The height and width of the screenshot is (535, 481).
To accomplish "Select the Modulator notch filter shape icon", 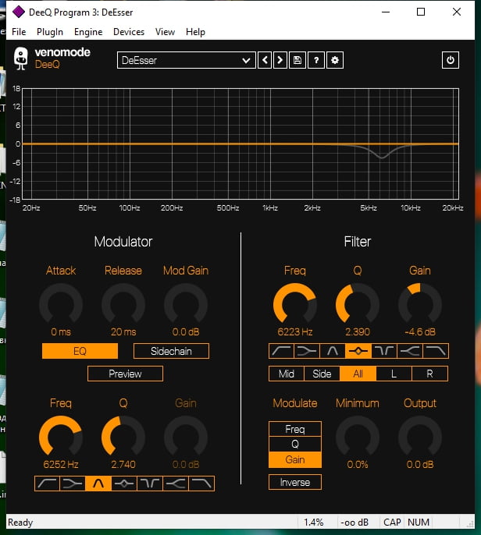I will click(150, 484).
